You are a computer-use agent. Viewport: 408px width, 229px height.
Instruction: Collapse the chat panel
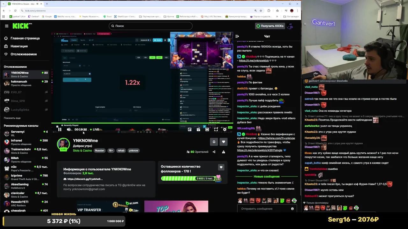(x=237, y=36)
